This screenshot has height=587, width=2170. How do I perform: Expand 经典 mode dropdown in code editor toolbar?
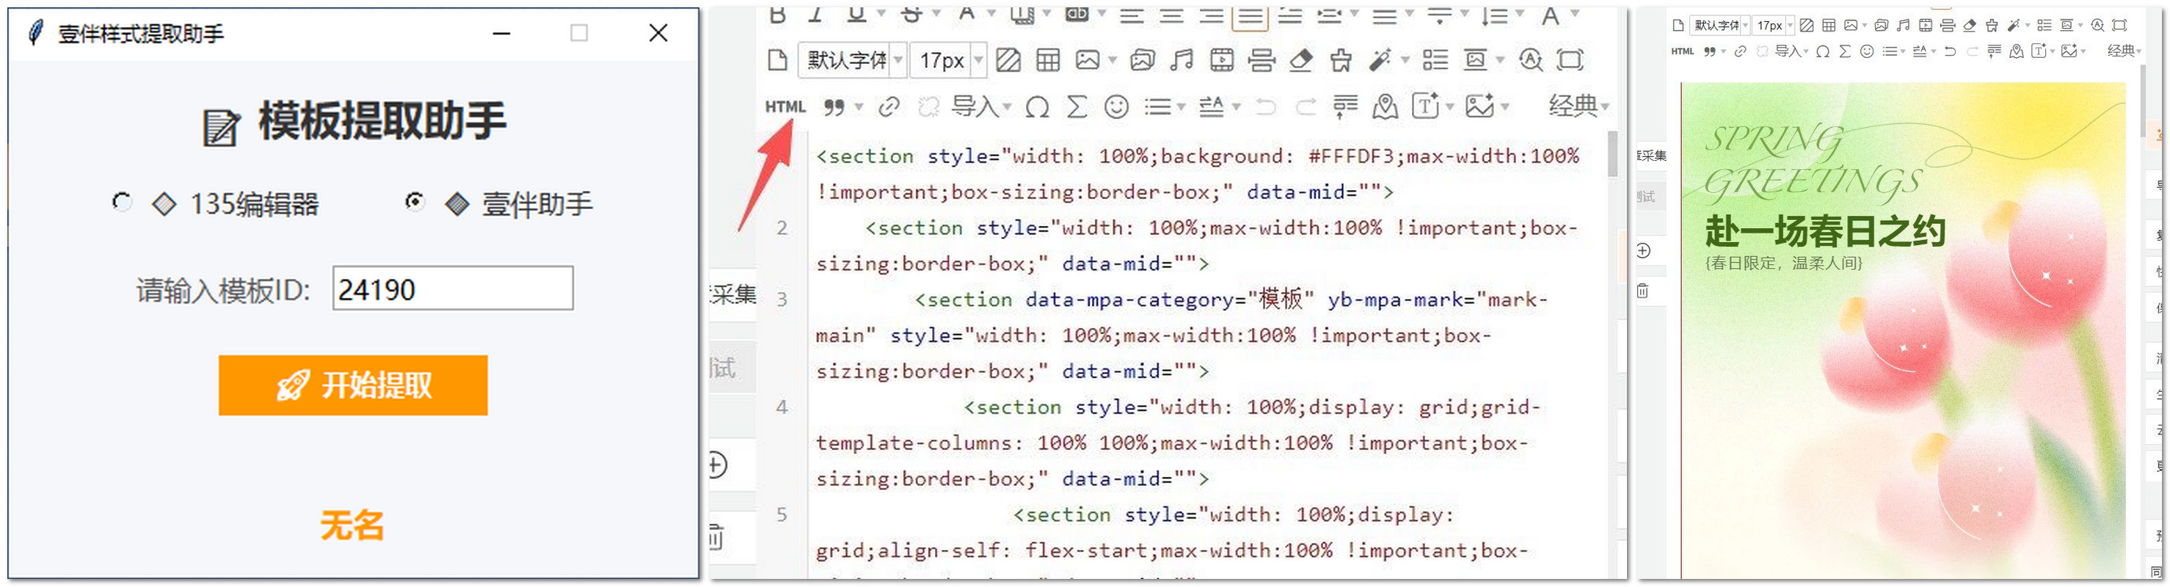click(1578, 106)
